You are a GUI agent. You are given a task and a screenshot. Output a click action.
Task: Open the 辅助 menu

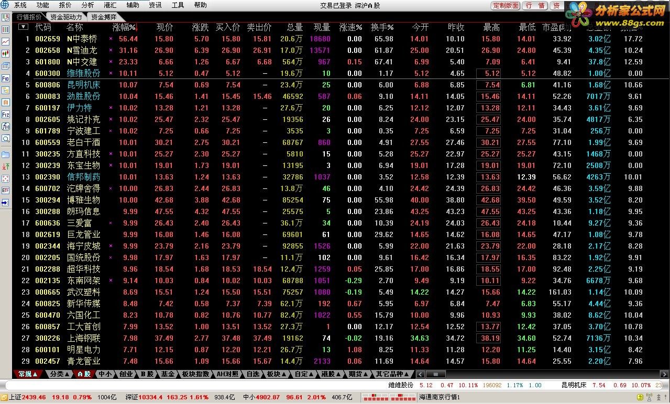tap(133, 5)
